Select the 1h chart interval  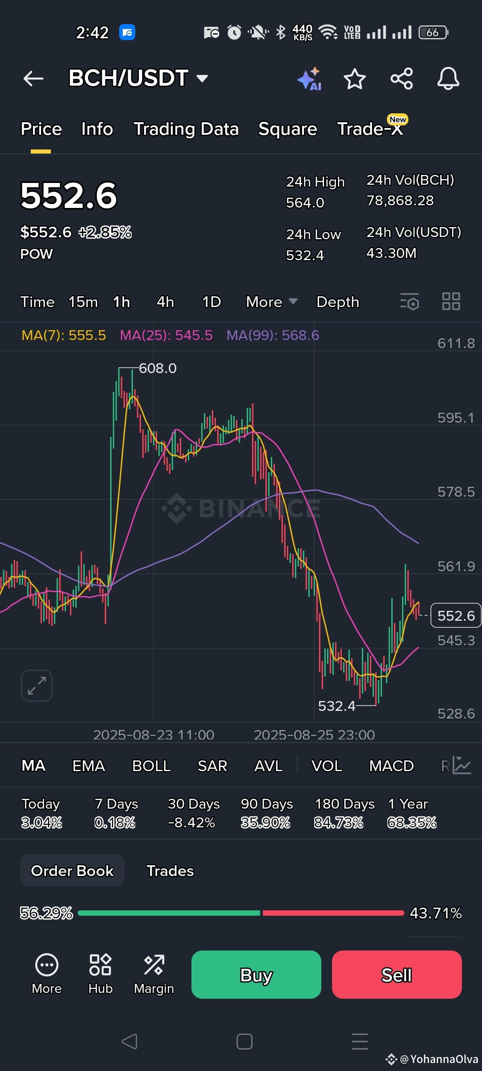click(x=121, y=302)
